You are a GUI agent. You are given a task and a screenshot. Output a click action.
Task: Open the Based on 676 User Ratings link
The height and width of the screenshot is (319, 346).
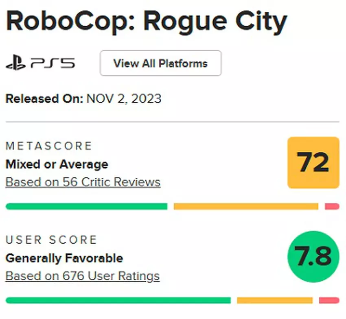83,276
